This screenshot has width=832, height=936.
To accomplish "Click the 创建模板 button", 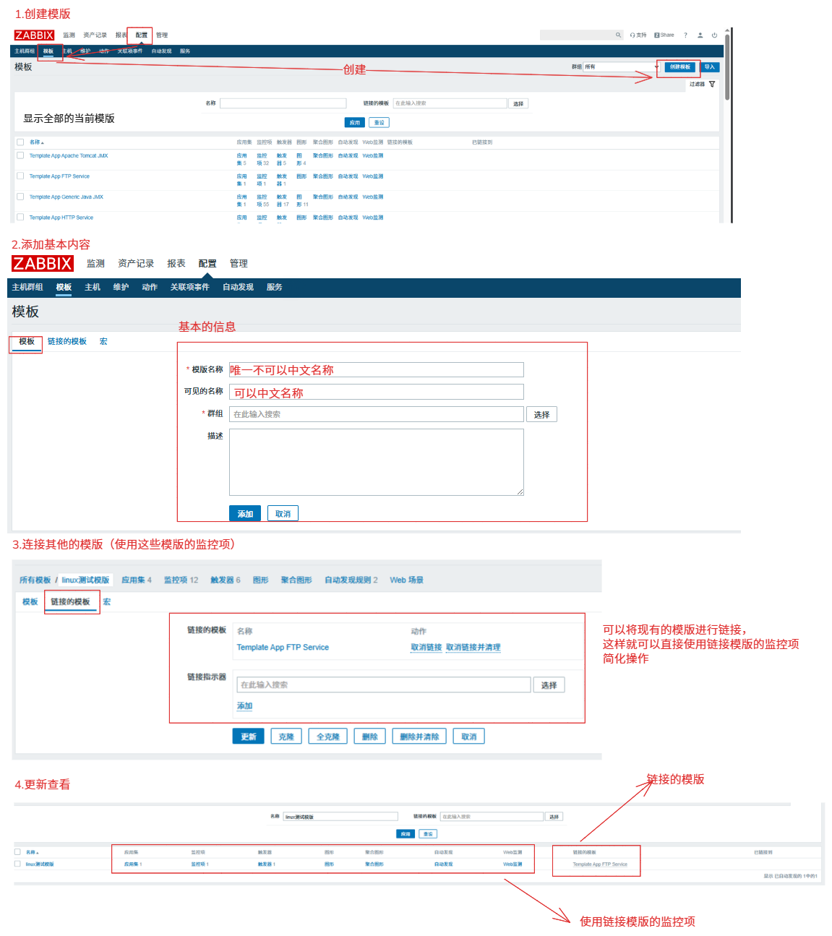I will pos(679,66).
